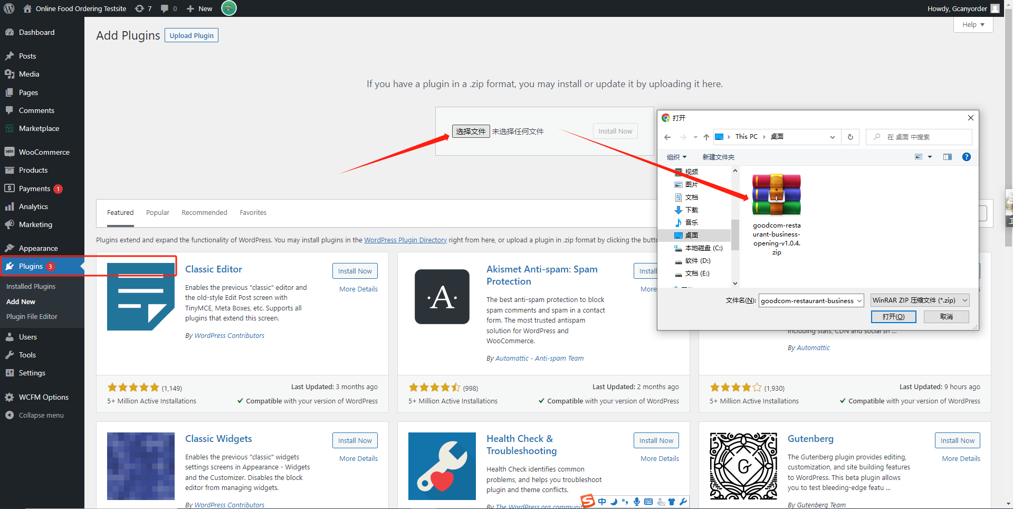The image size is (1013, 509).
Task: Toggle the preview pane in file dialog
Action: coord(948,157)
